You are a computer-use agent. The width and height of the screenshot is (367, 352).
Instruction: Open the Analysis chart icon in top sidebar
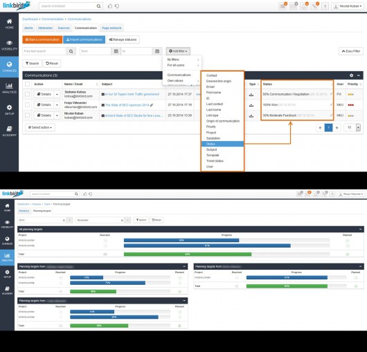coord(10,89)
